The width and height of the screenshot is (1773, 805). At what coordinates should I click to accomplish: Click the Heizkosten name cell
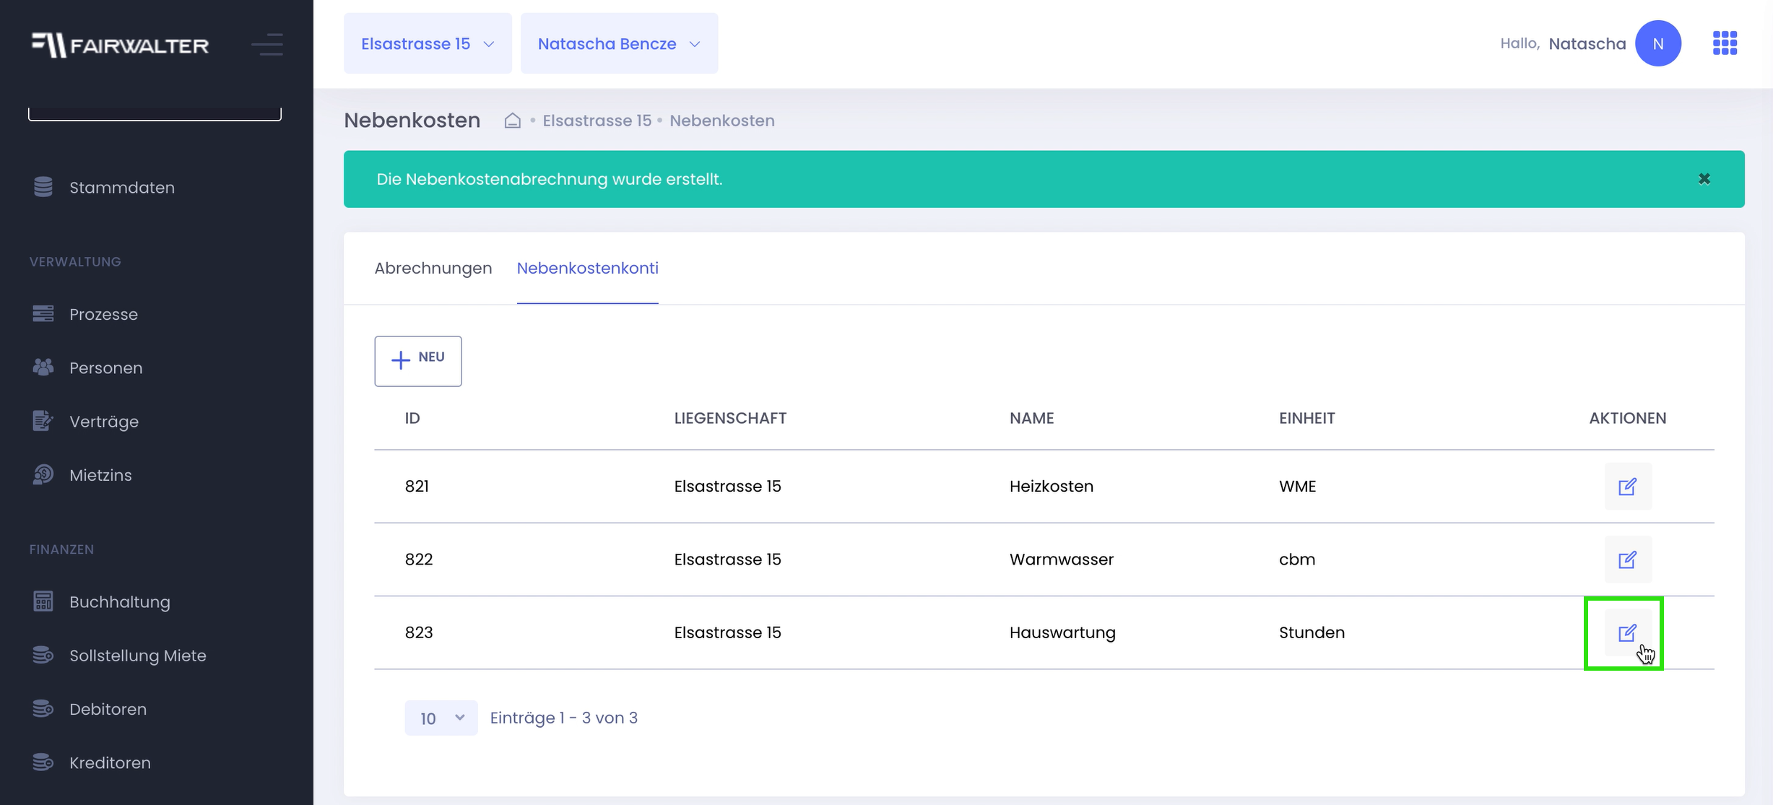pyautogui.click(x=1051, y=486)
